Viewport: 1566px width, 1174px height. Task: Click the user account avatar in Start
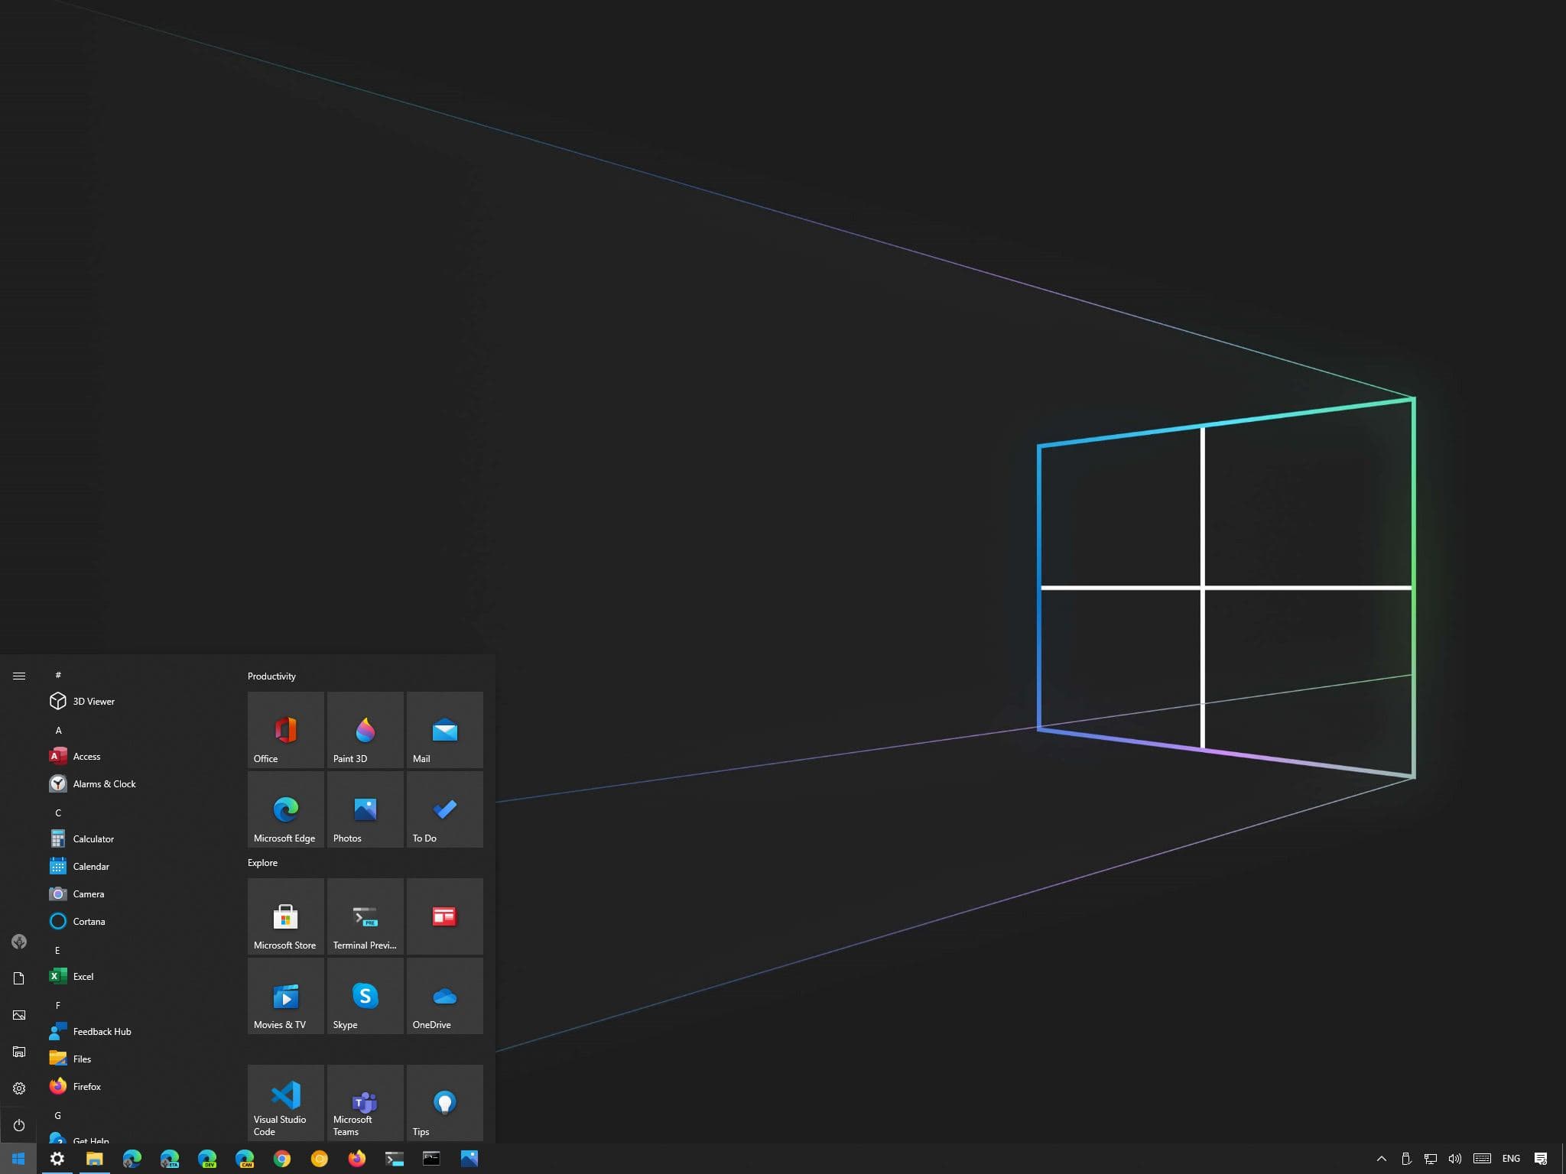pos(19,942)
